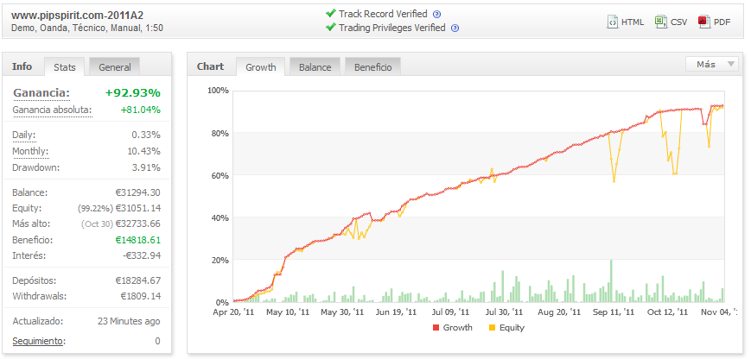Switch to the General tab
This screenshot has width=751, height=359.
click(x=115, y=67)
